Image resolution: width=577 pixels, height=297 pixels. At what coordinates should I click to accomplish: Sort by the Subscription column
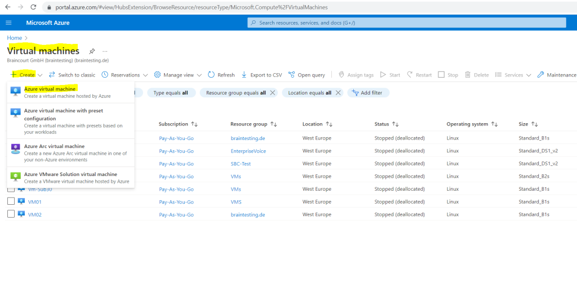pos(179,124)
